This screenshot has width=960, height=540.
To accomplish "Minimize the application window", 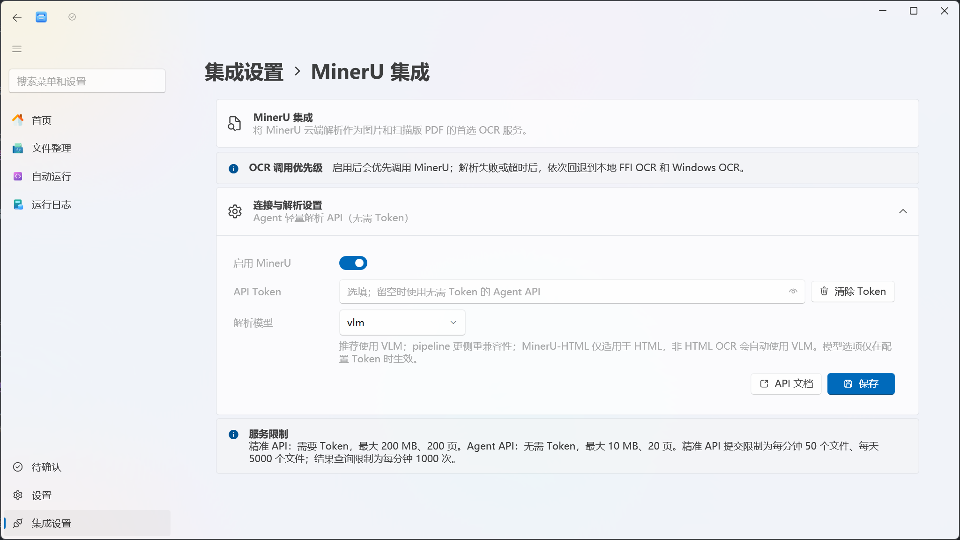I will [883, 11].
